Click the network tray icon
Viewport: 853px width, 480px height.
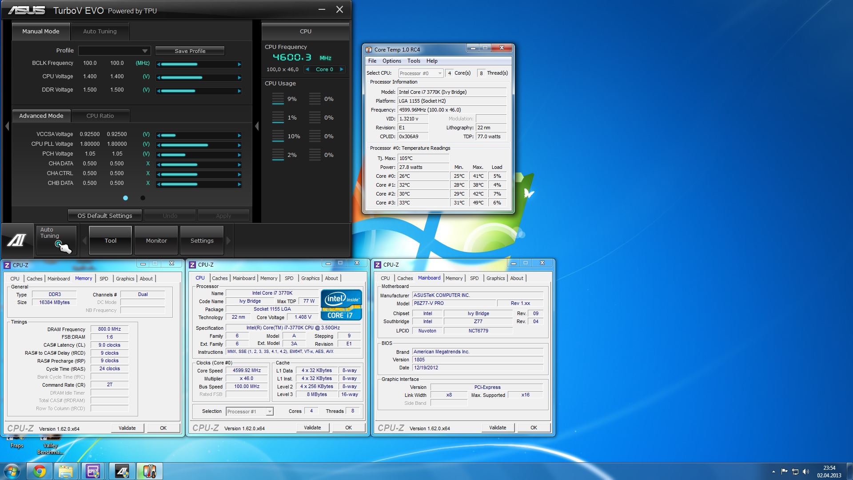coord(795,472)
